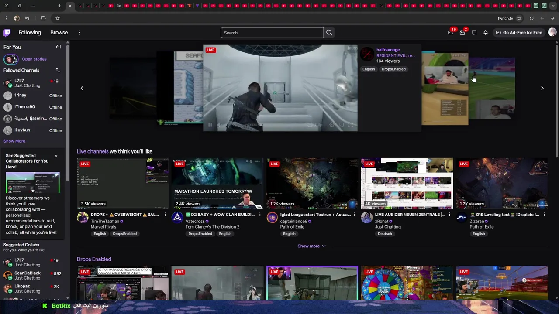
Task: Open the suggested collaborators preview image
Action: (x=33, y=183)
